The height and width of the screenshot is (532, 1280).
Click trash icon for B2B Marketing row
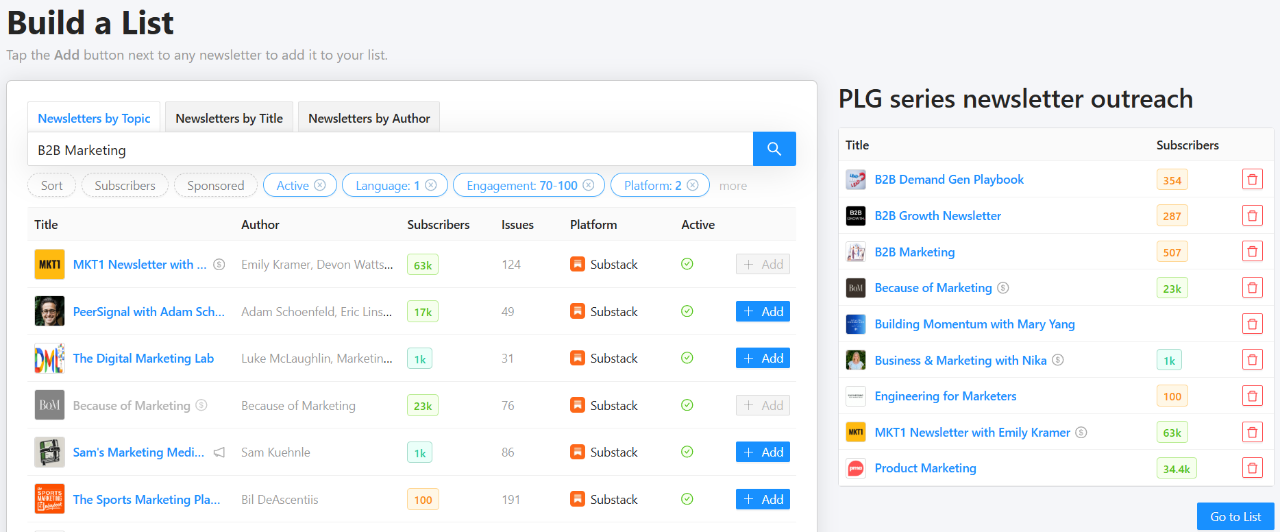coord(1253,252)
